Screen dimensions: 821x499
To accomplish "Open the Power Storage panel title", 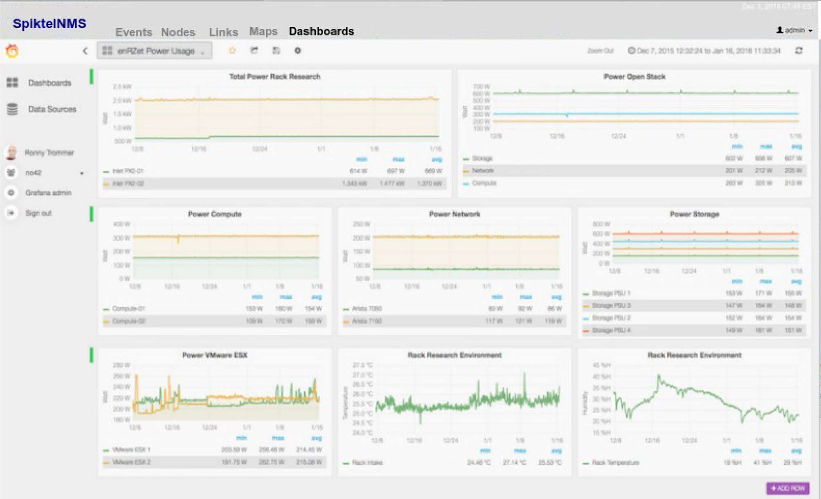I will pyautogui.click(x=694, y=214).
